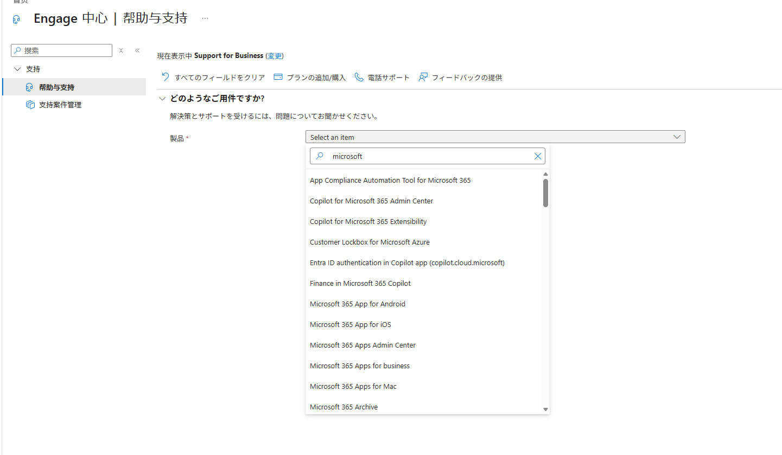Click the undo icon for すべてのフィールドをクリア

coord(166,77)
